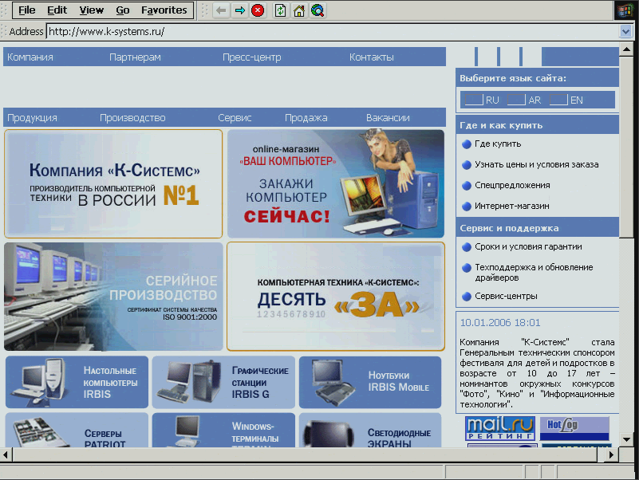Screen dimensions: 639x480
Task: Go to the home page icon
Action: click(x=298, y=10)
